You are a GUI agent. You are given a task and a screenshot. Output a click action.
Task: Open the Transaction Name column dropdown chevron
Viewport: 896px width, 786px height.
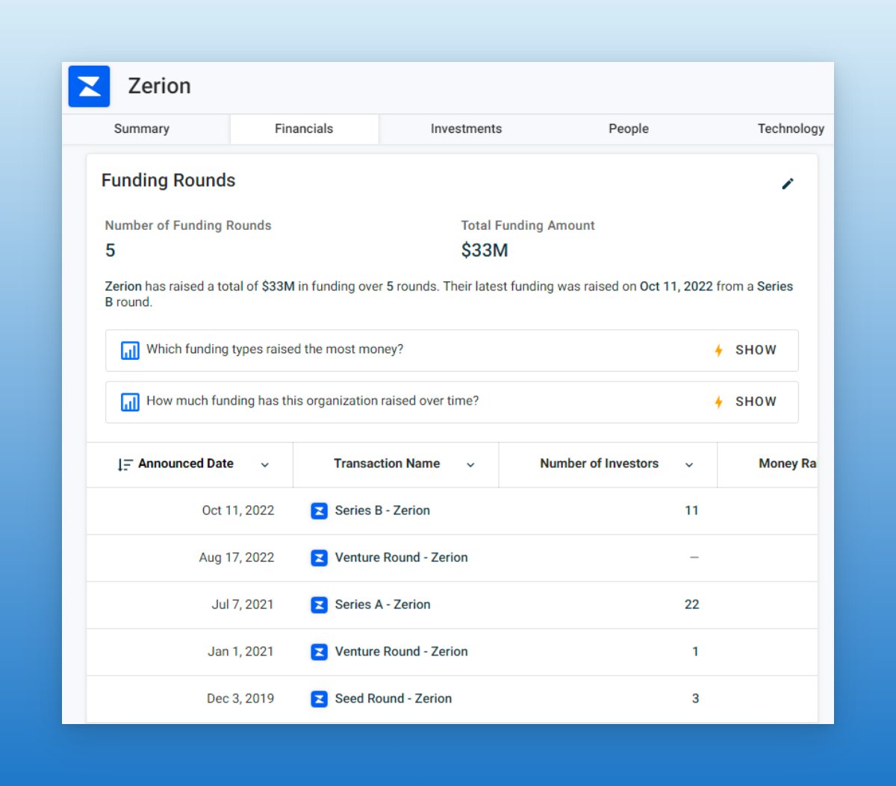(470, 465)
